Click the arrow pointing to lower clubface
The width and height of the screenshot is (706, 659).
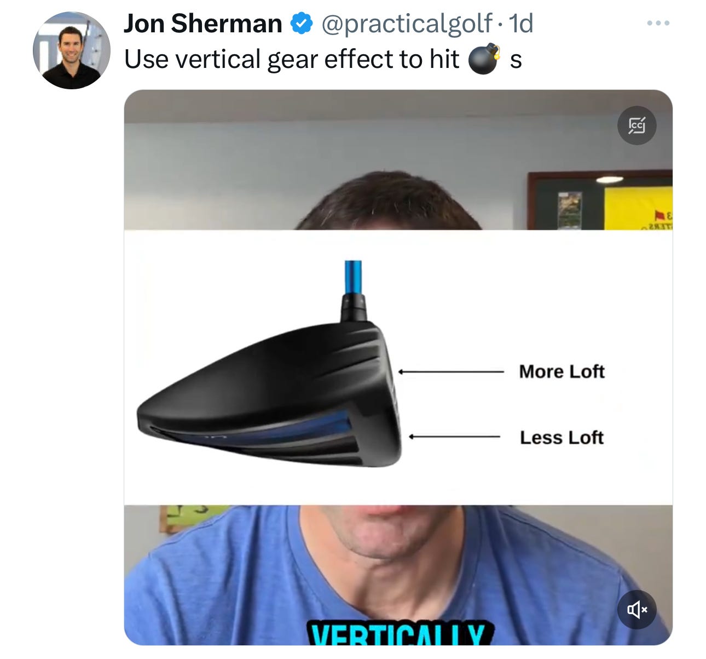[454, 437]
